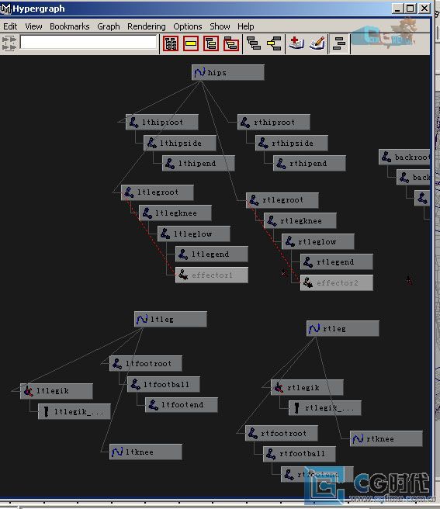Open the View menu
Viewport: 440px width, 509px height.
pyautogui.click(x=33, y=26)
